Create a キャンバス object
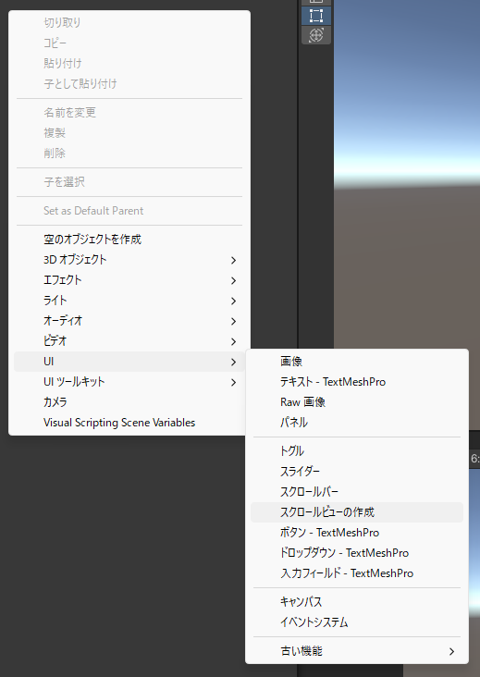This screenshot has height=677, width=480. click(357, 601)
